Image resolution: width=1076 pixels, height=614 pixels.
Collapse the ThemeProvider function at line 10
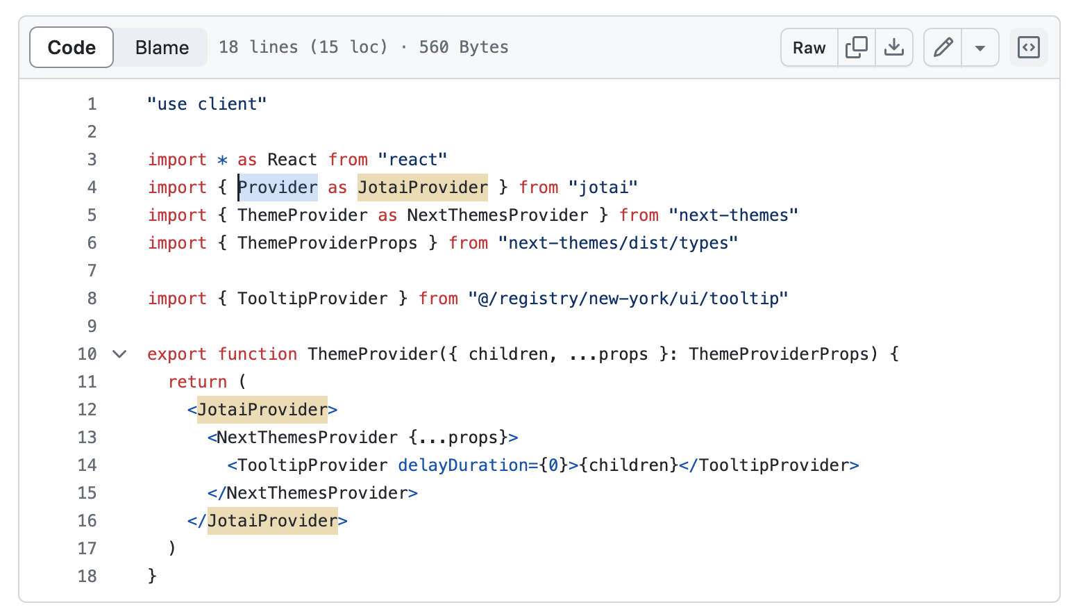pyautogui.click(x=119, y=354)
